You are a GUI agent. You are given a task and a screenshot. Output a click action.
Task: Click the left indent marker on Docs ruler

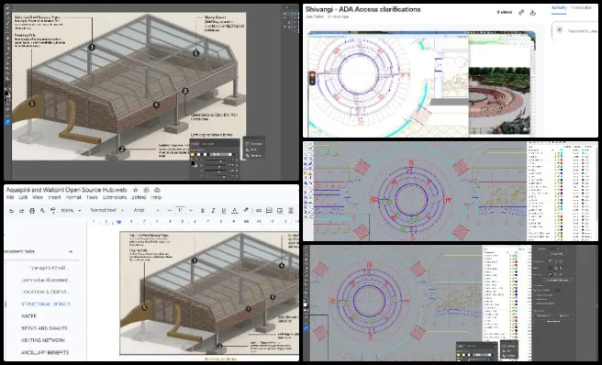[119, 222]
